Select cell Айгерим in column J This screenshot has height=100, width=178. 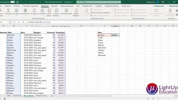(x=105, y=55)
